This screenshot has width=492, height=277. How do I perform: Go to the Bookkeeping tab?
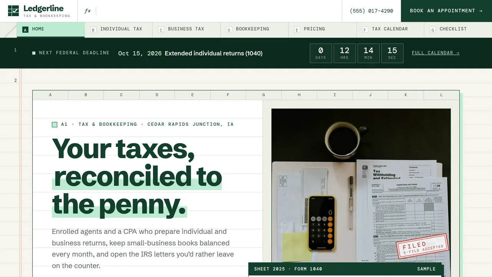coord(254,30)
